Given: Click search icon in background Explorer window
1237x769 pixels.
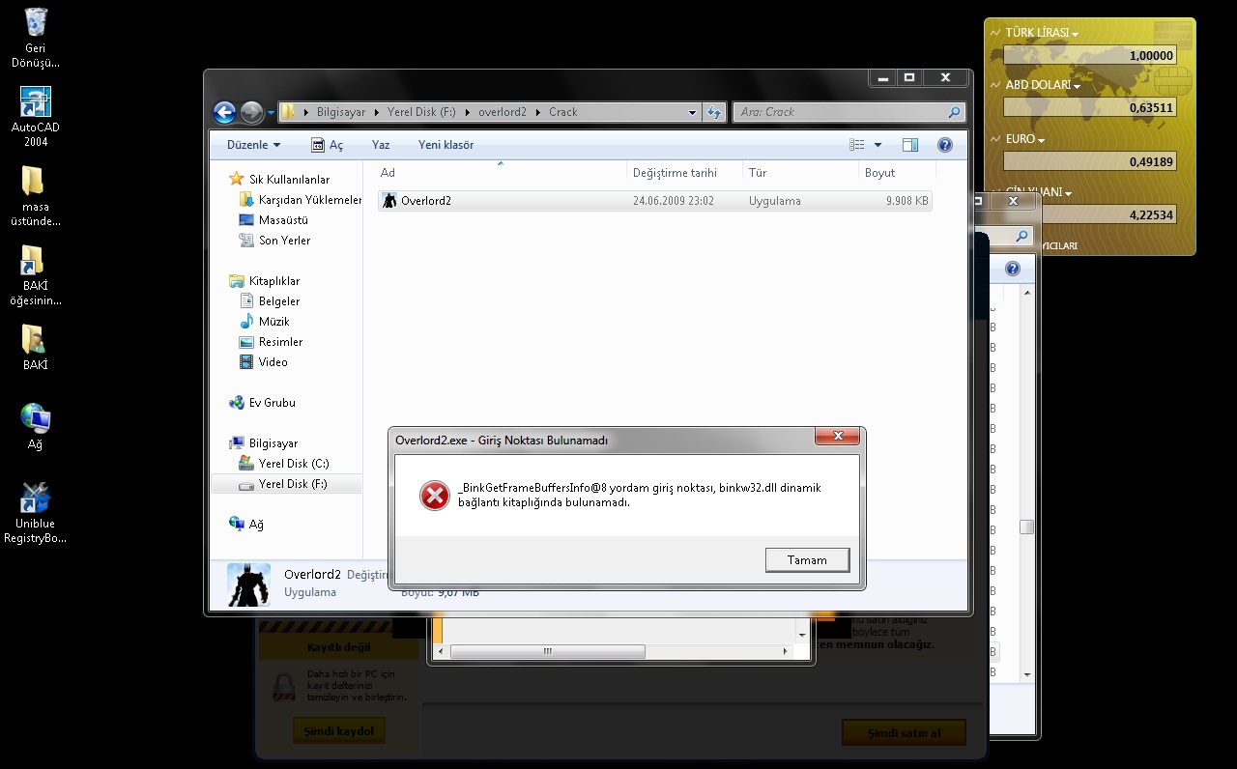Looking at the screenshot, I should [1021, 236].
